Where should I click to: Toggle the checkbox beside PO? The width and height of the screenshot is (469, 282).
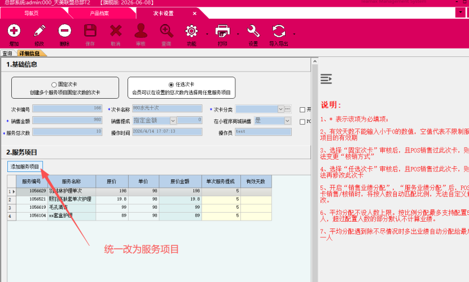[303, 122]
